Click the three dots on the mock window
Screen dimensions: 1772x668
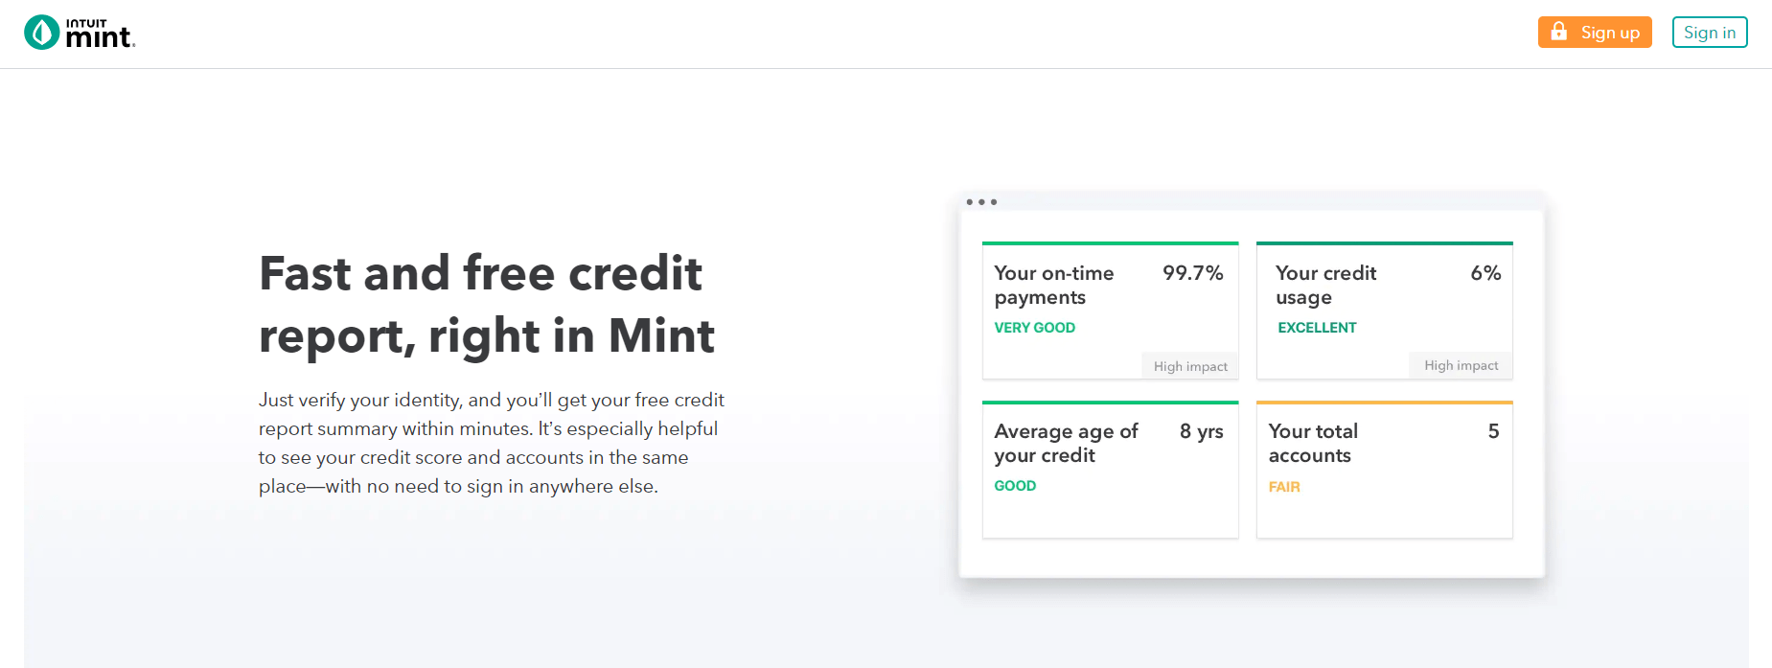(981, 202)
